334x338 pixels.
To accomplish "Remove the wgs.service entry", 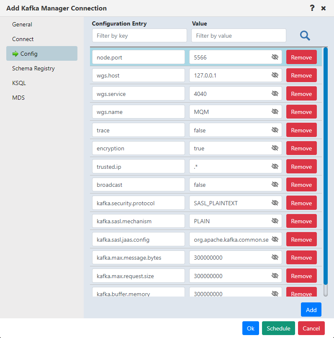I will (301, 94).
